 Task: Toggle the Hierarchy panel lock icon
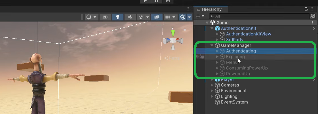click(x=306, y=9)
